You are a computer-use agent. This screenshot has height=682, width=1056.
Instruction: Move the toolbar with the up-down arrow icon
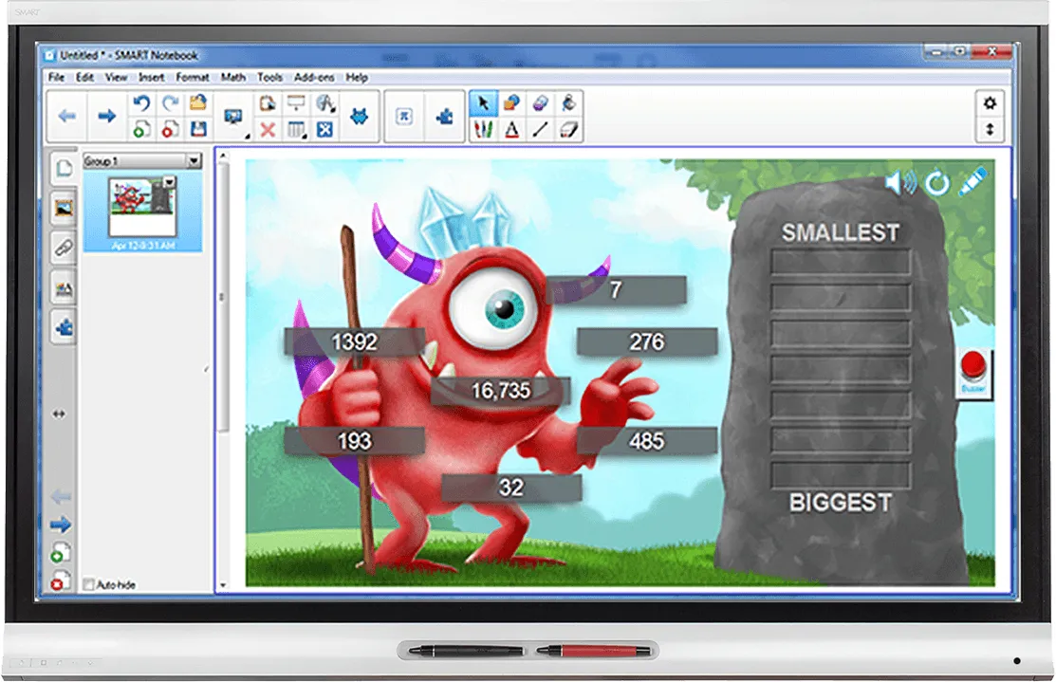tap(990, 129)
